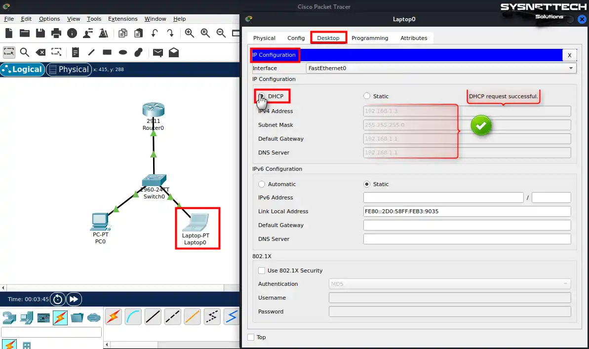Choose the Draw Ellipse tool
The height and width of the screenshot is (349, 589).
(123, 52)
